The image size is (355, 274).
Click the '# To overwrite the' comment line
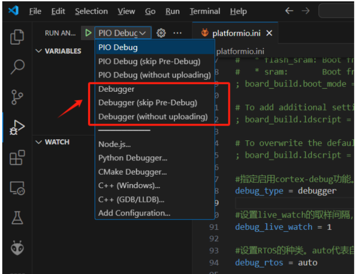click(x=295, y=143)
